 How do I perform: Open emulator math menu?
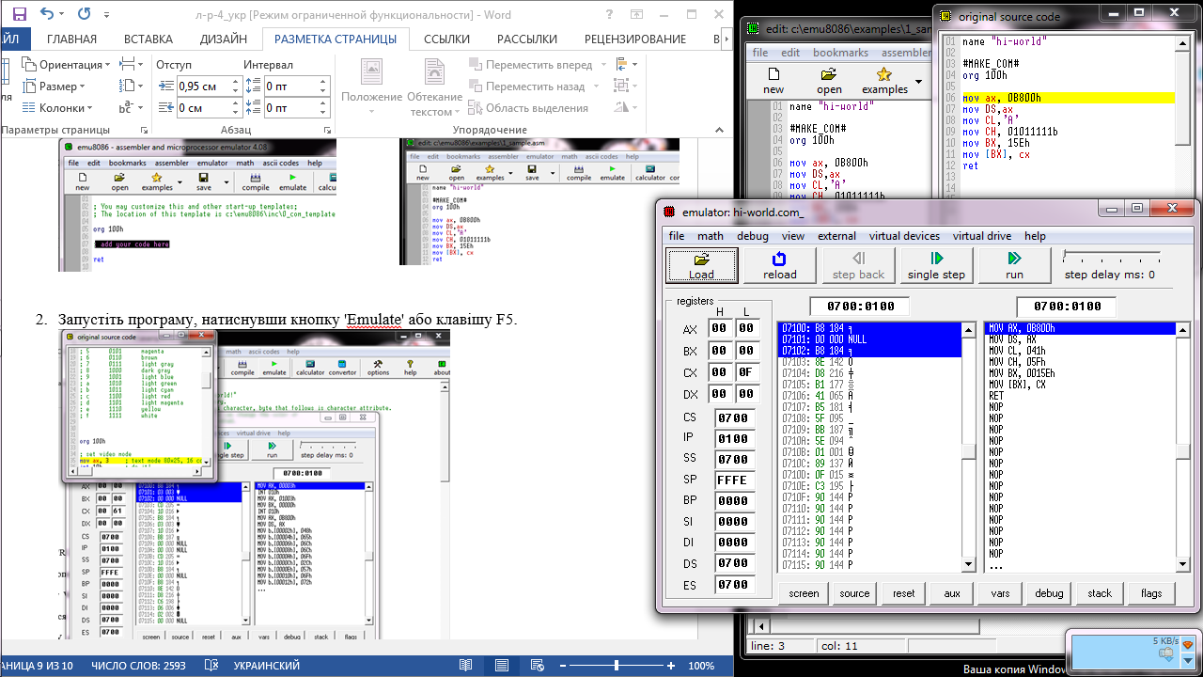click(x=711, y=236)
